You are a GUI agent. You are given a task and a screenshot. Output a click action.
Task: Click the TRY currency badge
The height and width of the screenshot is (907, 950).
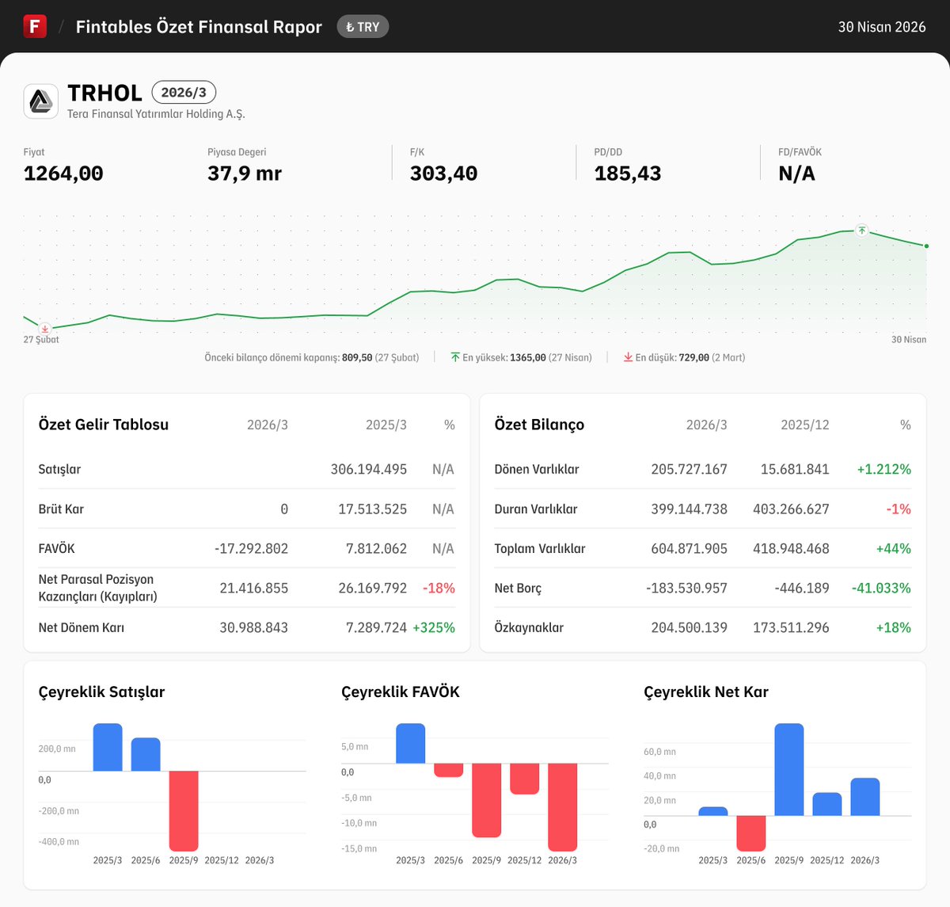(363, 27)
